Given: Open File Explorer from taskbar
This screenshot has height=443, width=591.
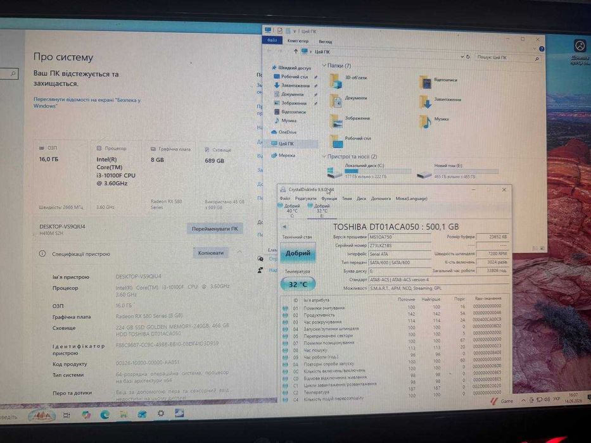Looking at the screenshot, I should [x=124, y=415].
